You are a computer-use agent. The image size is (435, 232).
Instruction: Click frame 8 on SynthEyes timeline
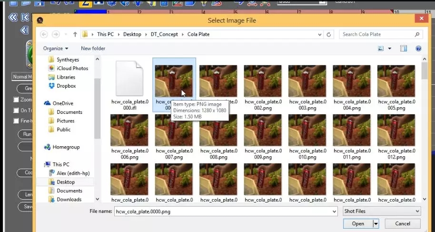(331, 12)
